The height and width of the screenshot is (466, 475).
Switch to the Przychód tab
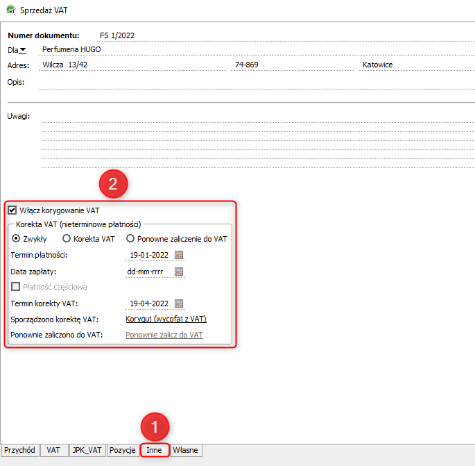(19, 450)
